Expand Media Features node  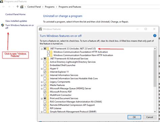click(42, 85)
